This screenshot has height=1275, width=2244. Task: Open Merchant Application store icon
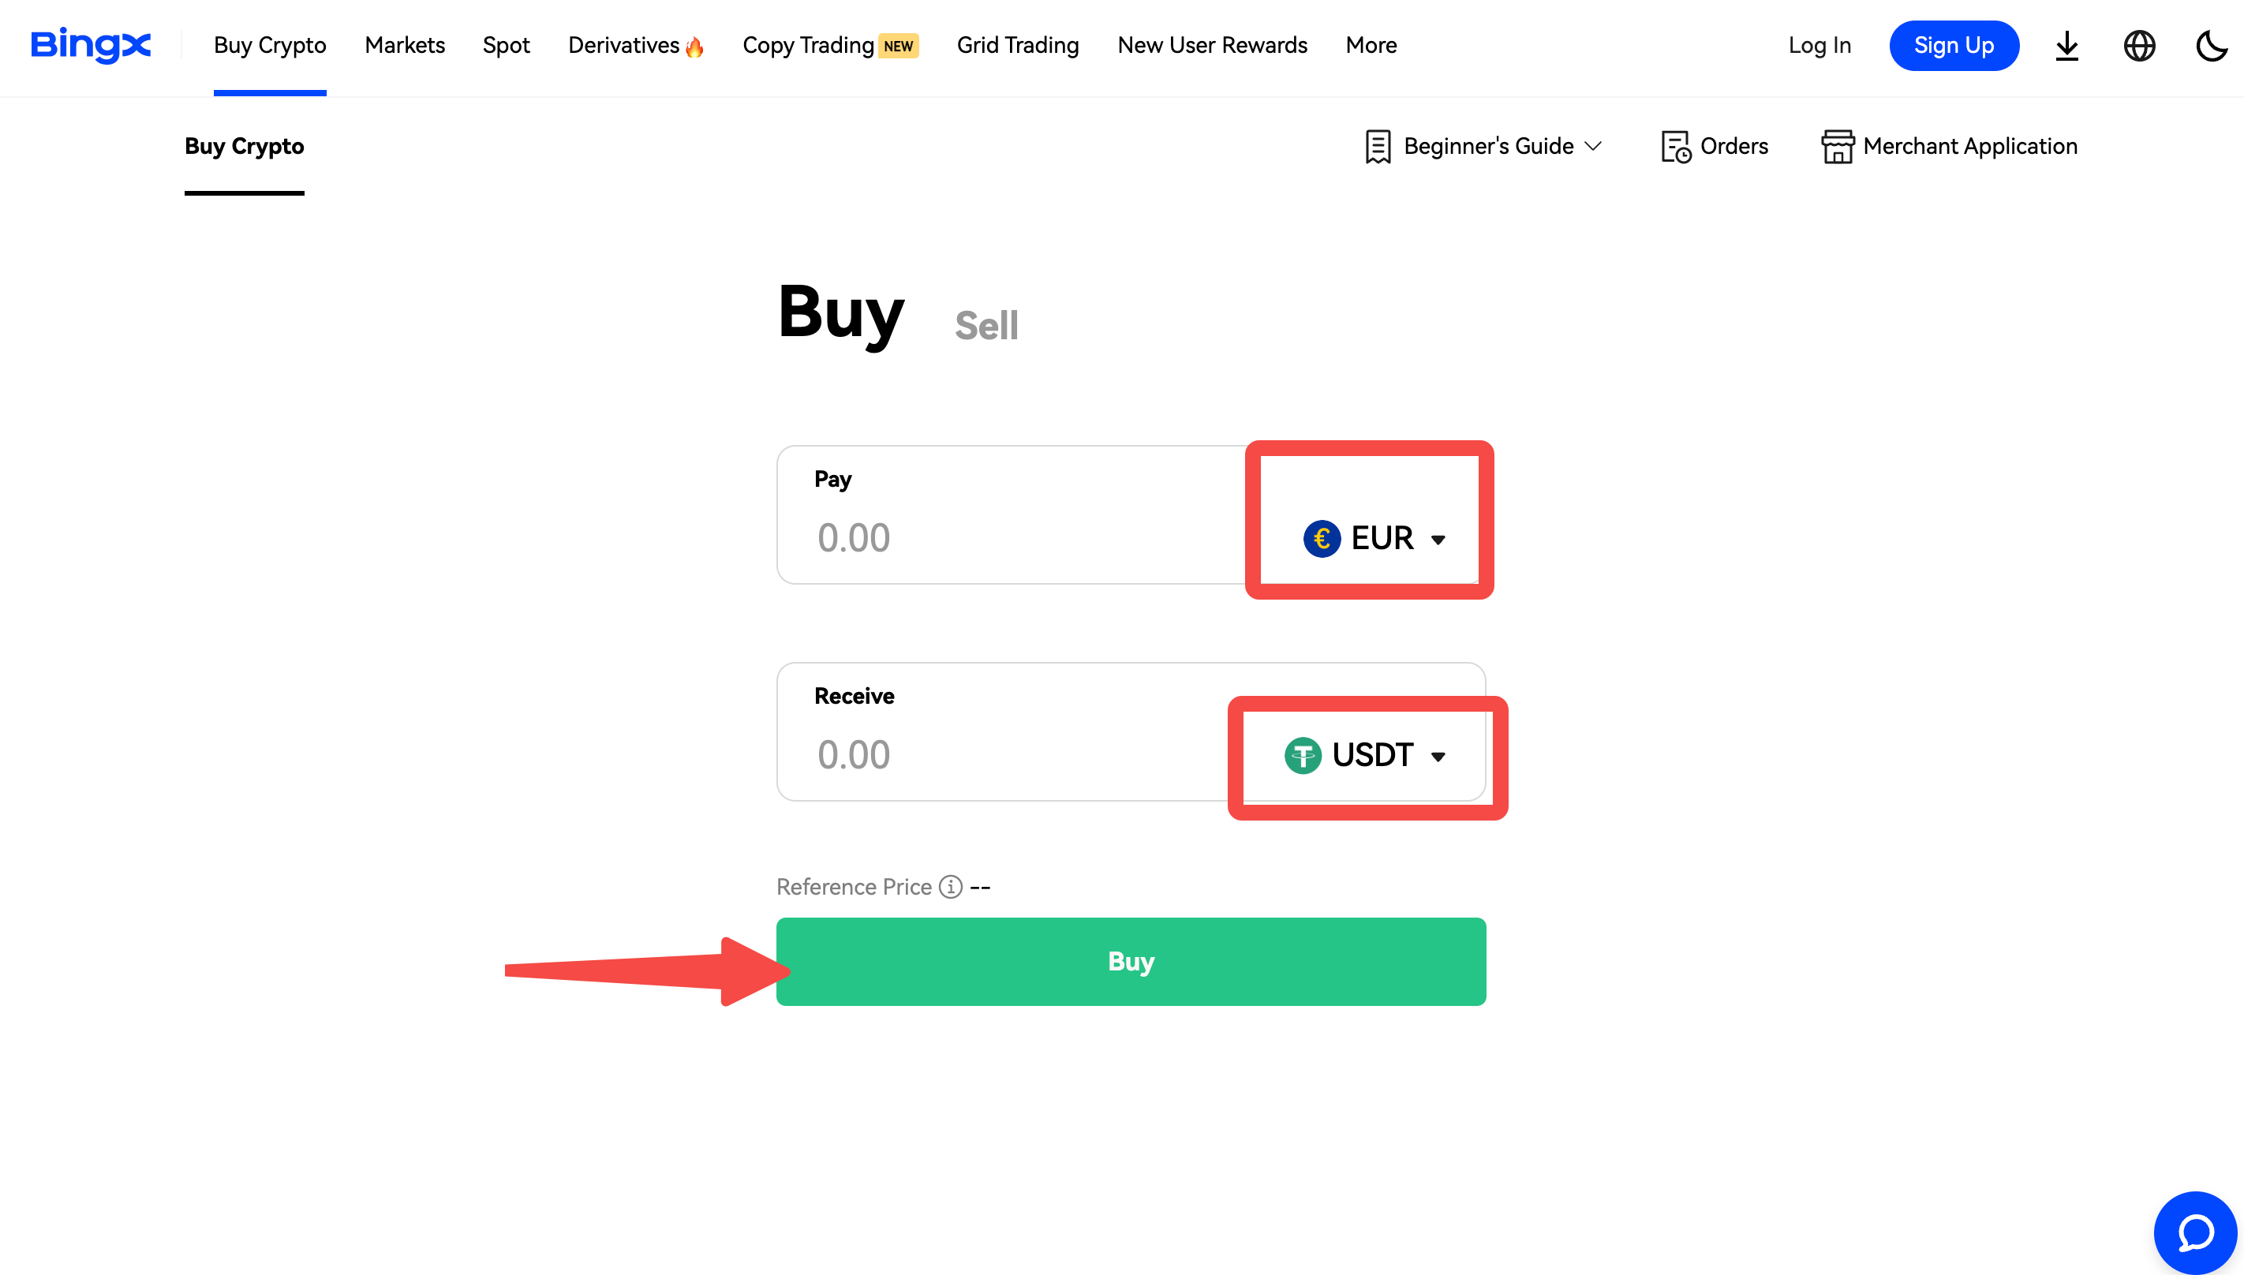pos(1837,146)
